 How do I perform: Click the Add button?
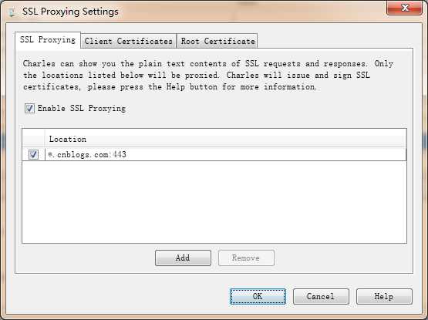pyautogui.click(x=183, y=258)
